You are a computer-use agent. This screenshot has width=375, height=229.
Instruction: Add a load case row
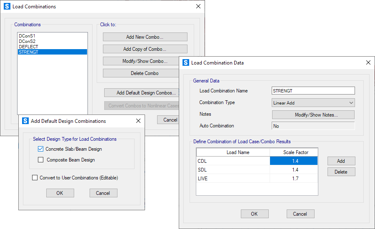coord(341,161)
